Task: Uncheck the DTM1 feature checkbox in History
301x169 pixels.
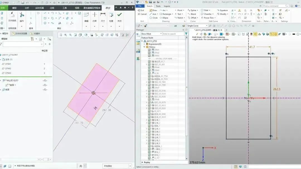Action: 149,50
